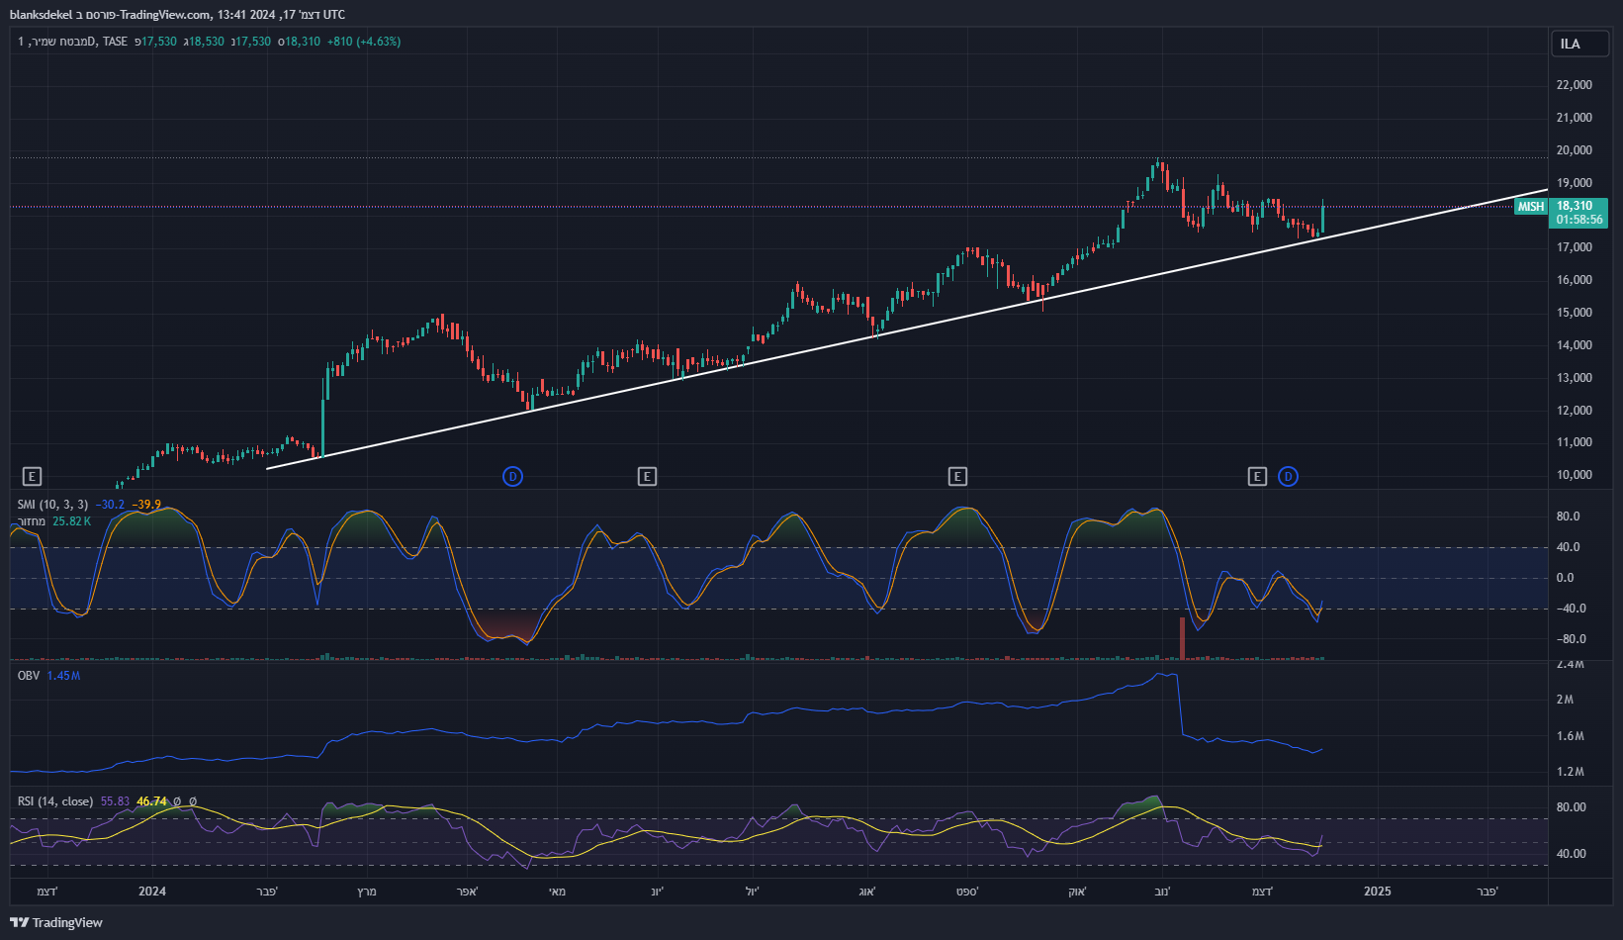This screenshot has width=1623, height=940.
Task: Click the volume value 25.82 K
Action: click(x=71, y=521)
